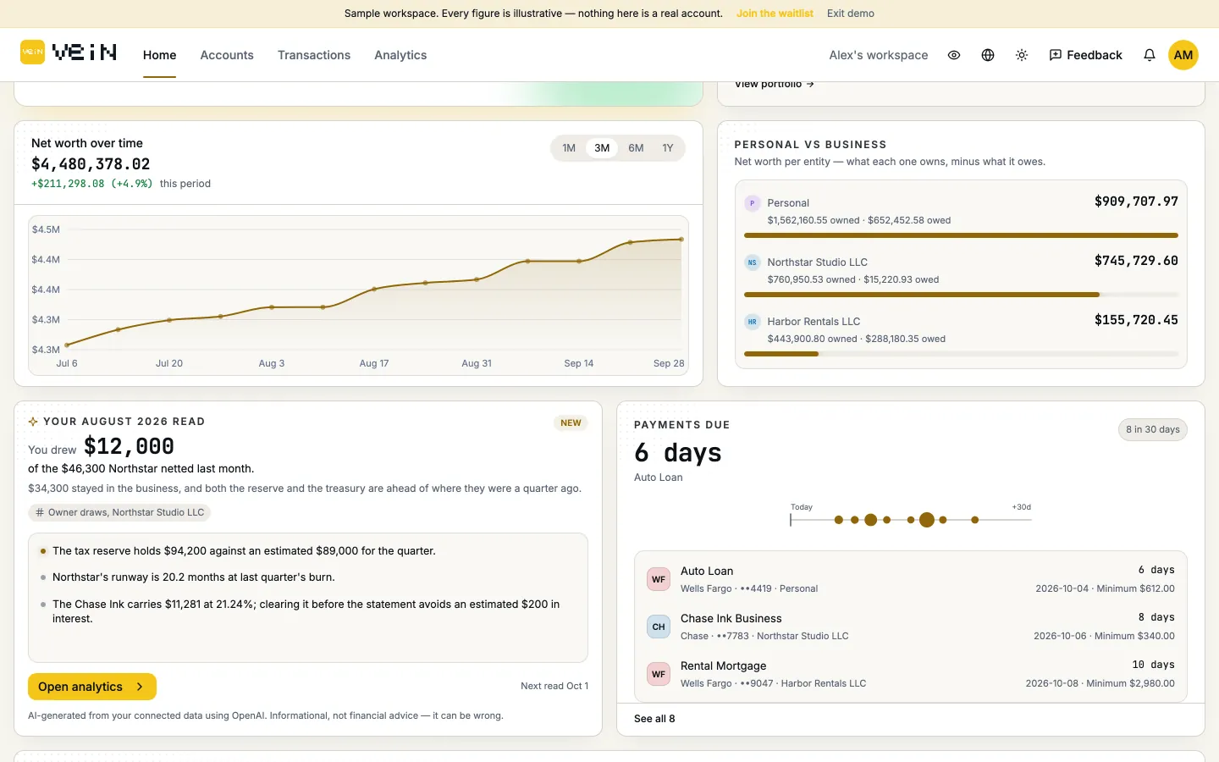
Task: Click the 8 in 30 days badge
Action: [x=1153, y=429]
